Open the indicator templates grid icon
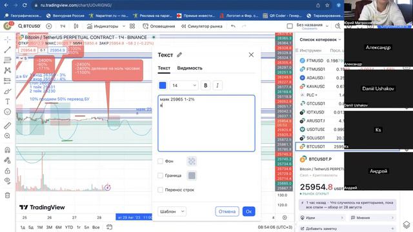The image size is (413, 232). (x=132, y=26)
